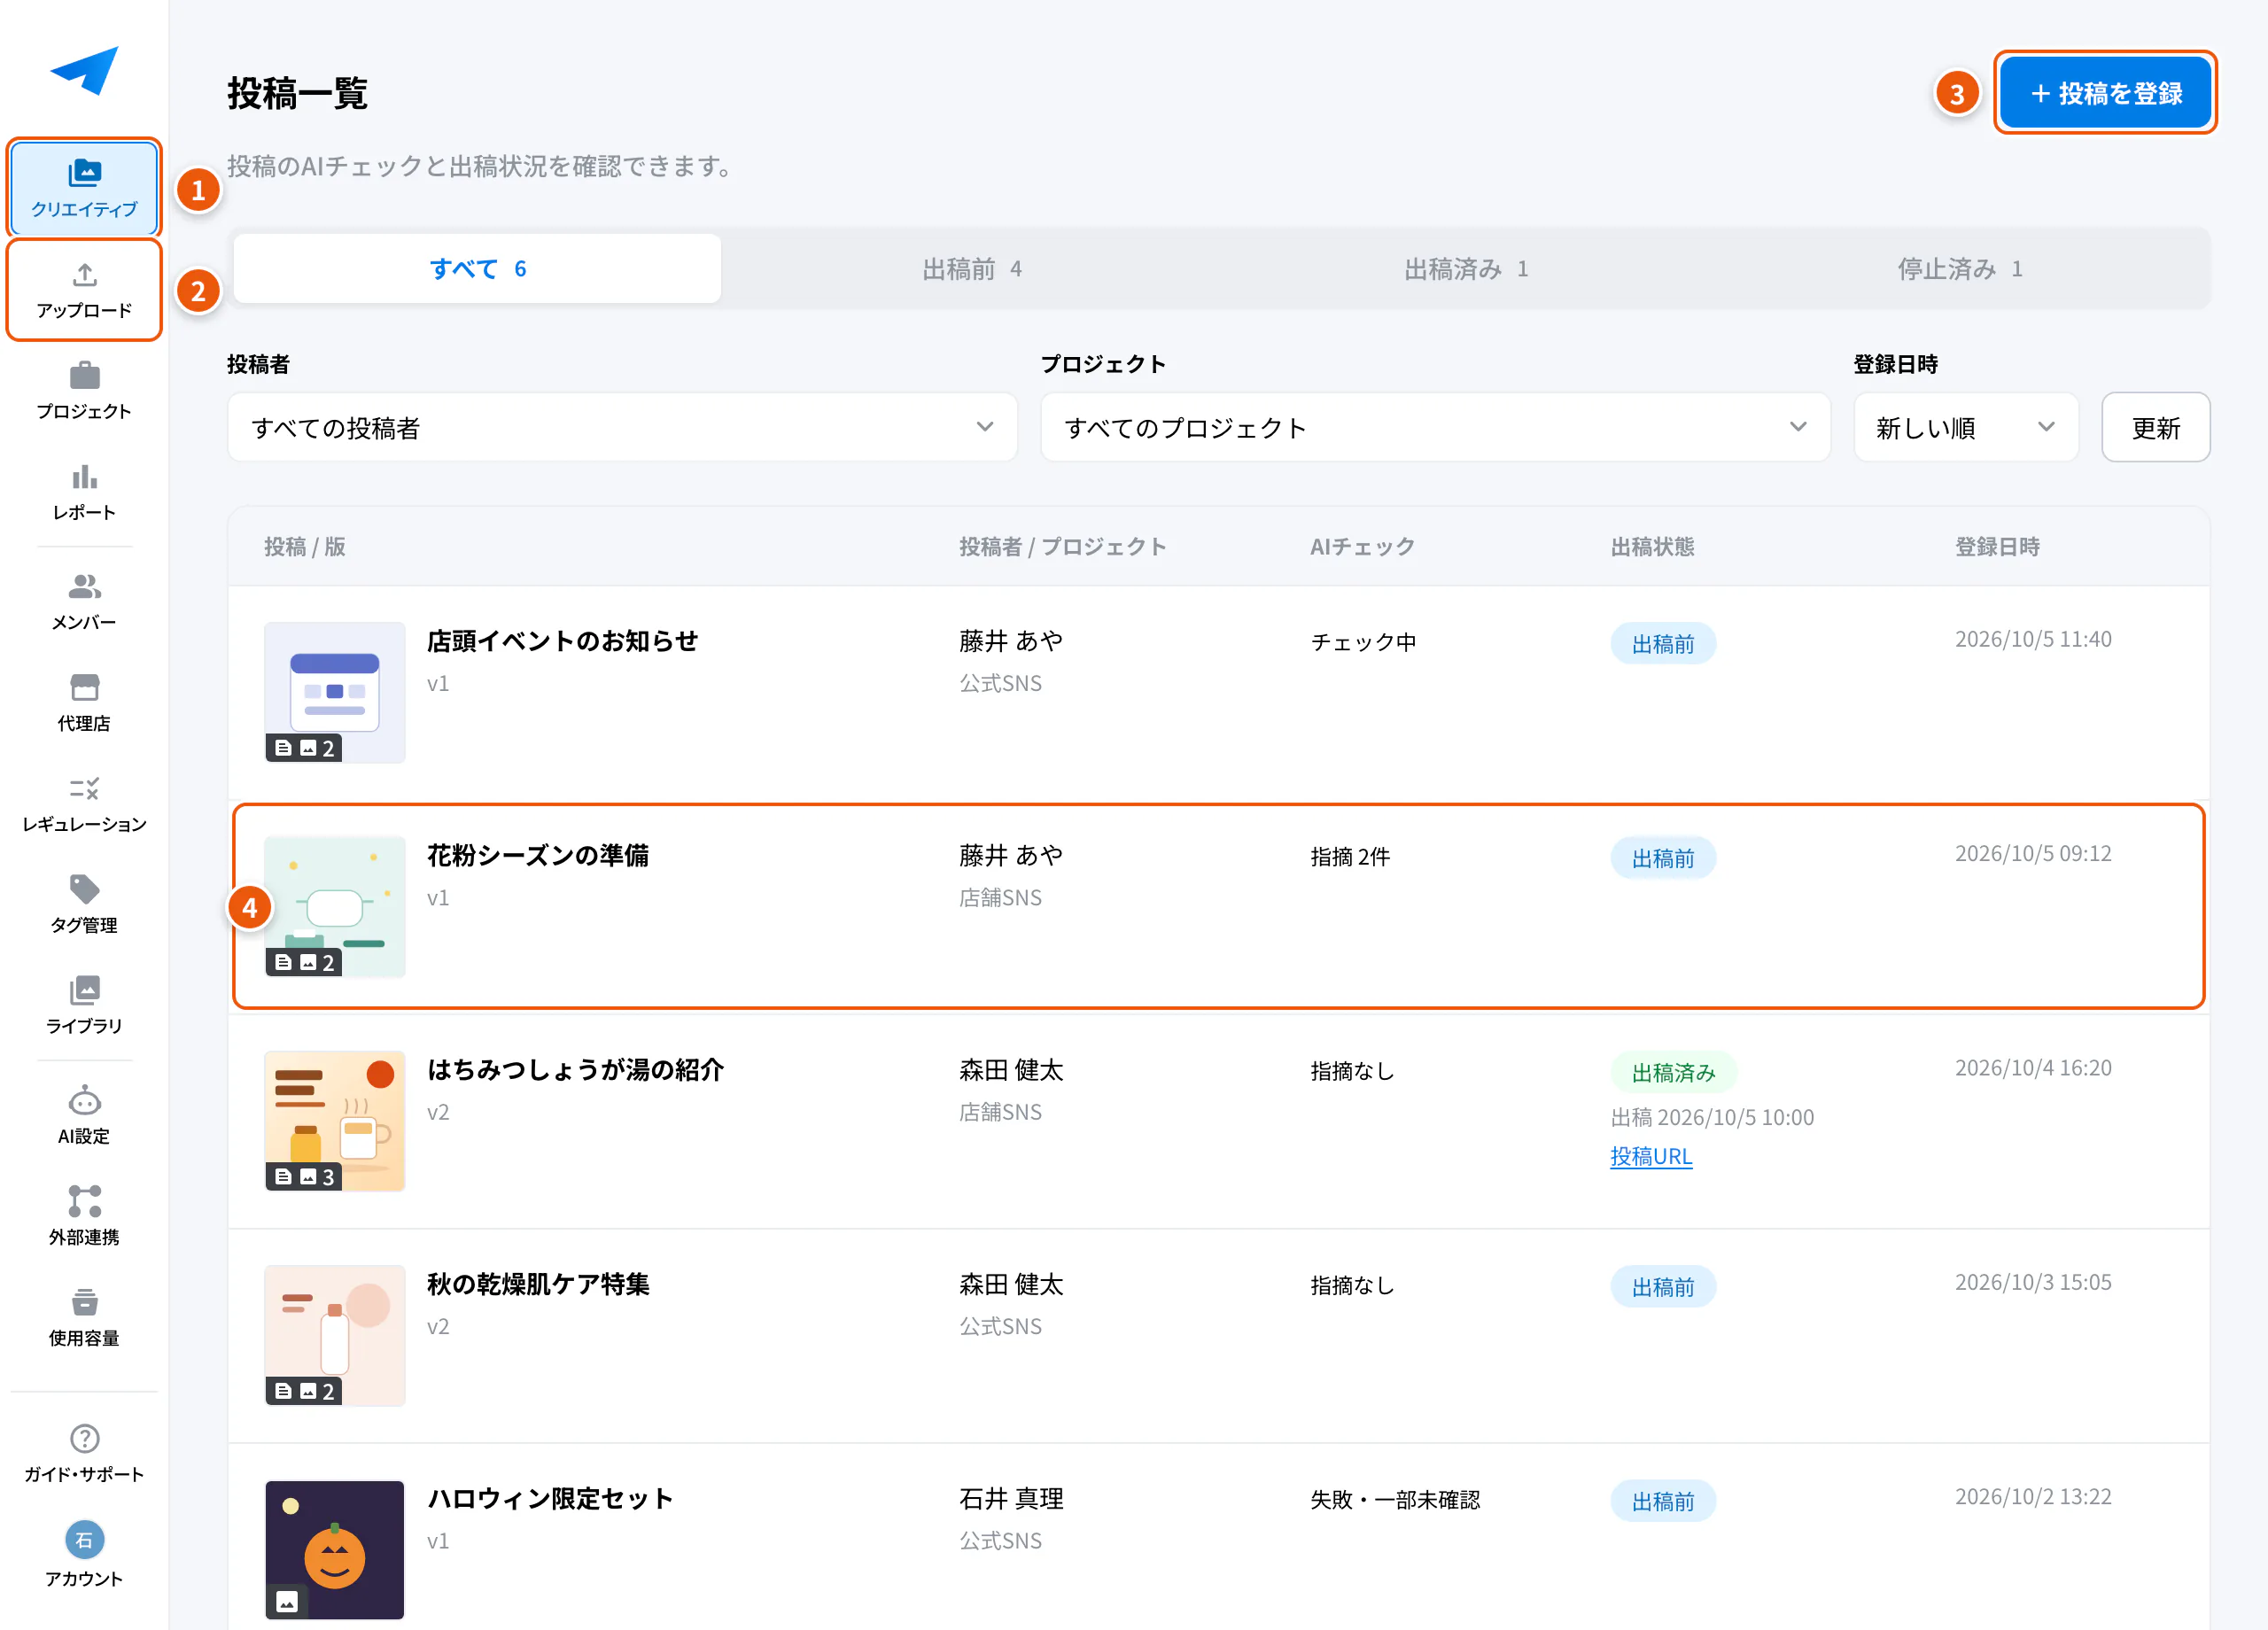The image size is (2268, 1630).
Task: Click the 秋の乾燥肌ケア特集 title
Action: point(538,1284)
